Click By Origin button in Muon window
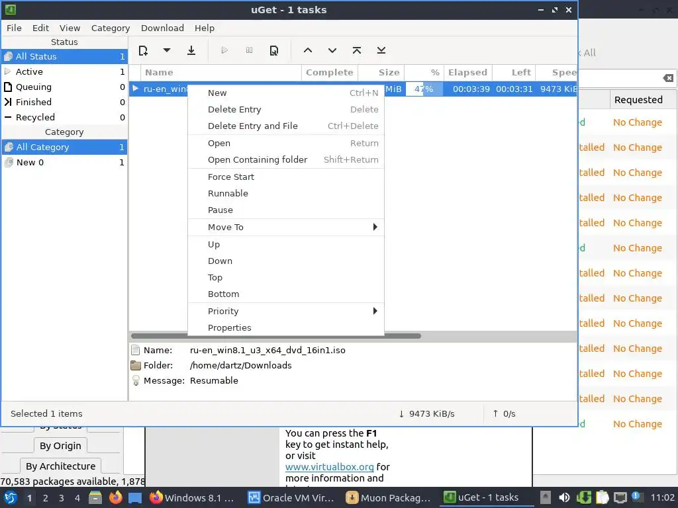The width and height of the screenshot is (678, 508). pyautogui.click(x=60, y=446)
